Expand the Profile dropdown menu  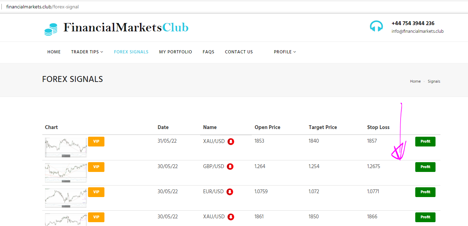(285, 52)
